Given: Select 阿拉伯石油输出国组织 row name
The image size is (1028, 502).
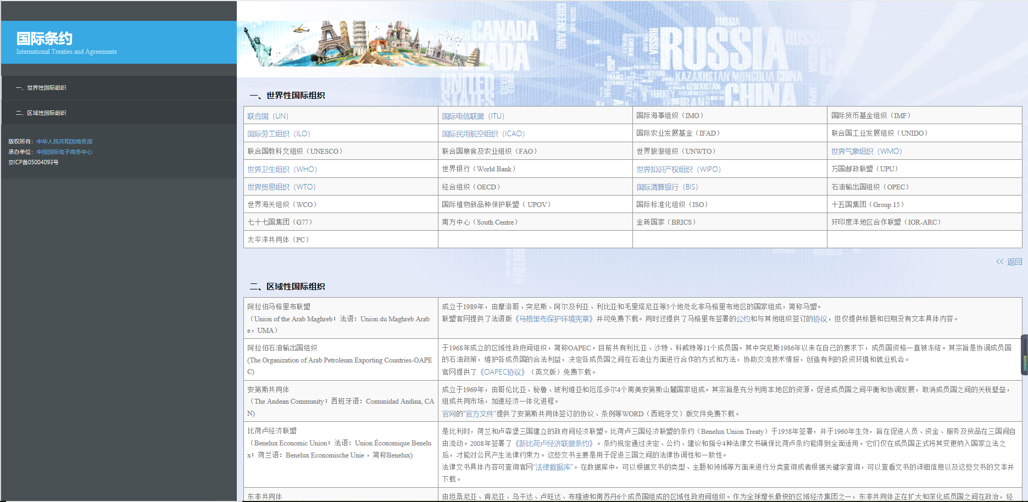Looking at the screenshot, I should click(x=282, y=348).
